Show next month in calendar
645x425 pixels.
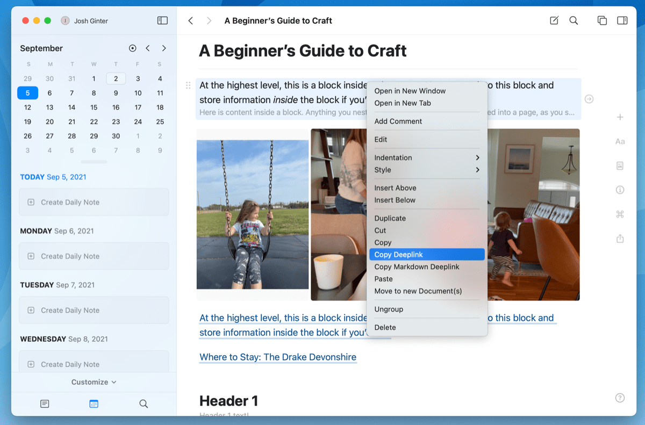(x=164, y=48)
